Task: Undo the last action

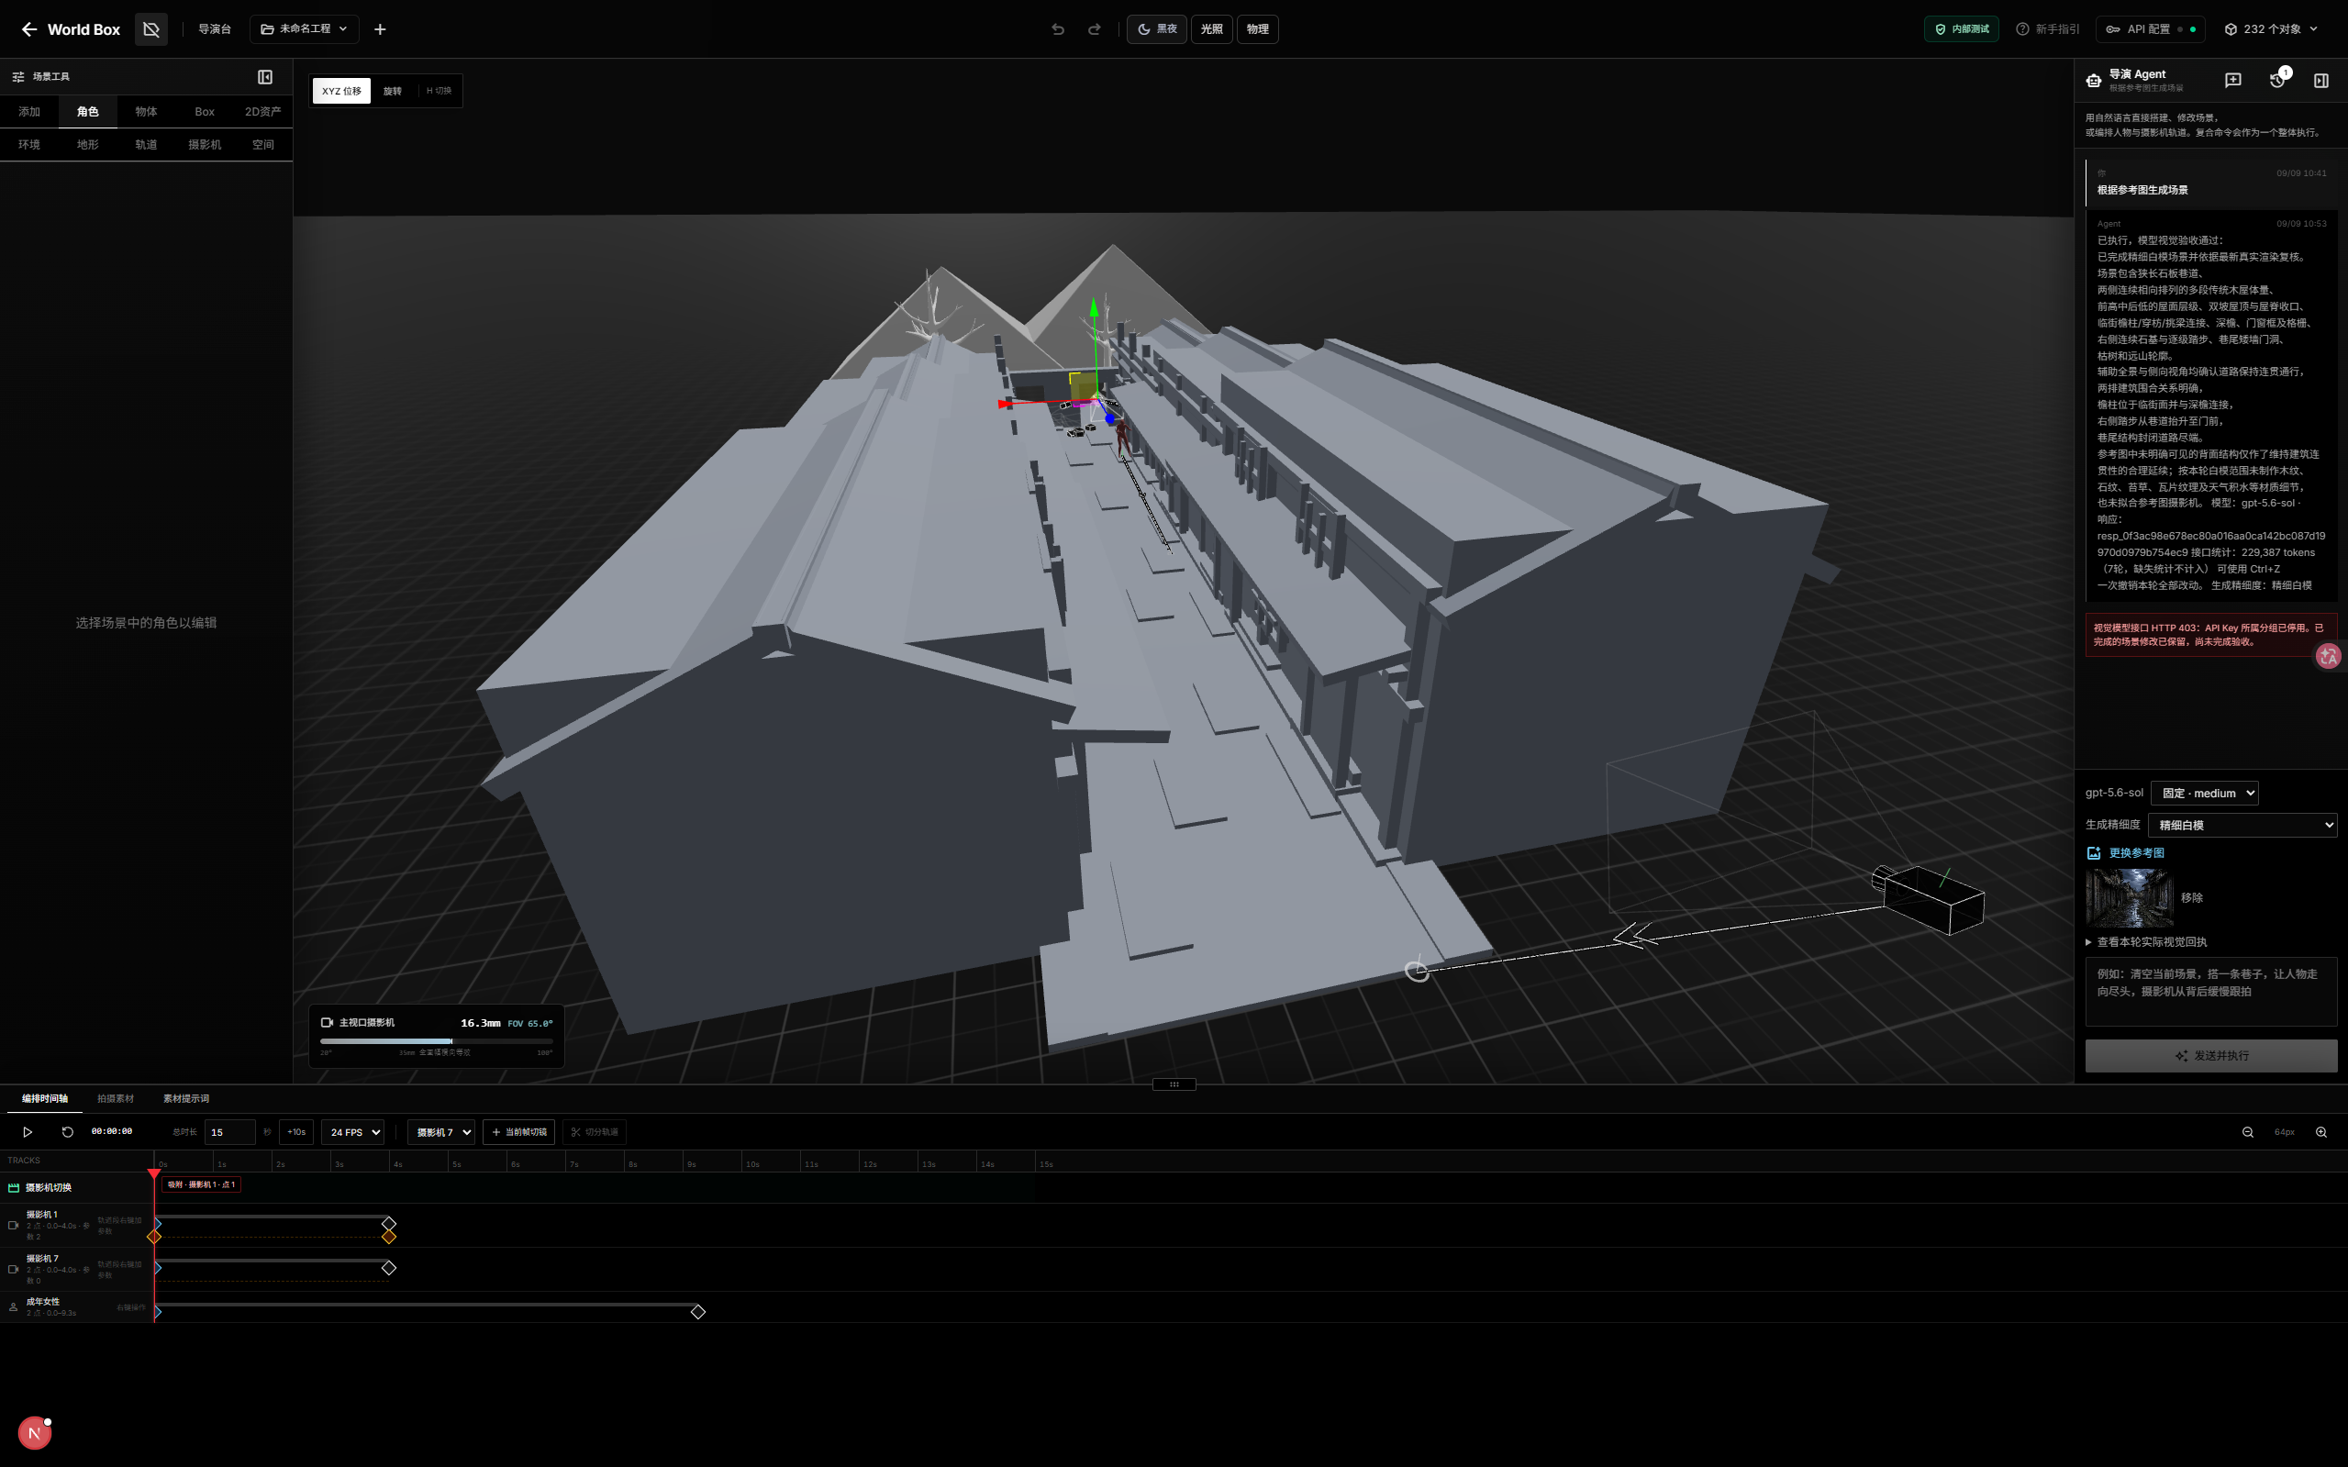Action: coord(1058,29)
